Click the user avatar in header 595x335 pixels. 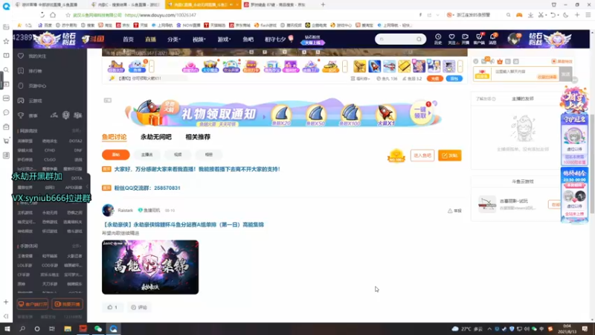(x=514, y=39)
